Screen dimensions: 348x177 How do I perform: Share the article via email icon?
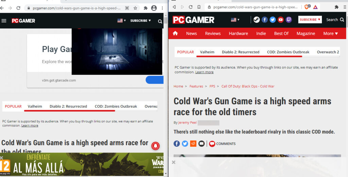(x=202, y=144)
